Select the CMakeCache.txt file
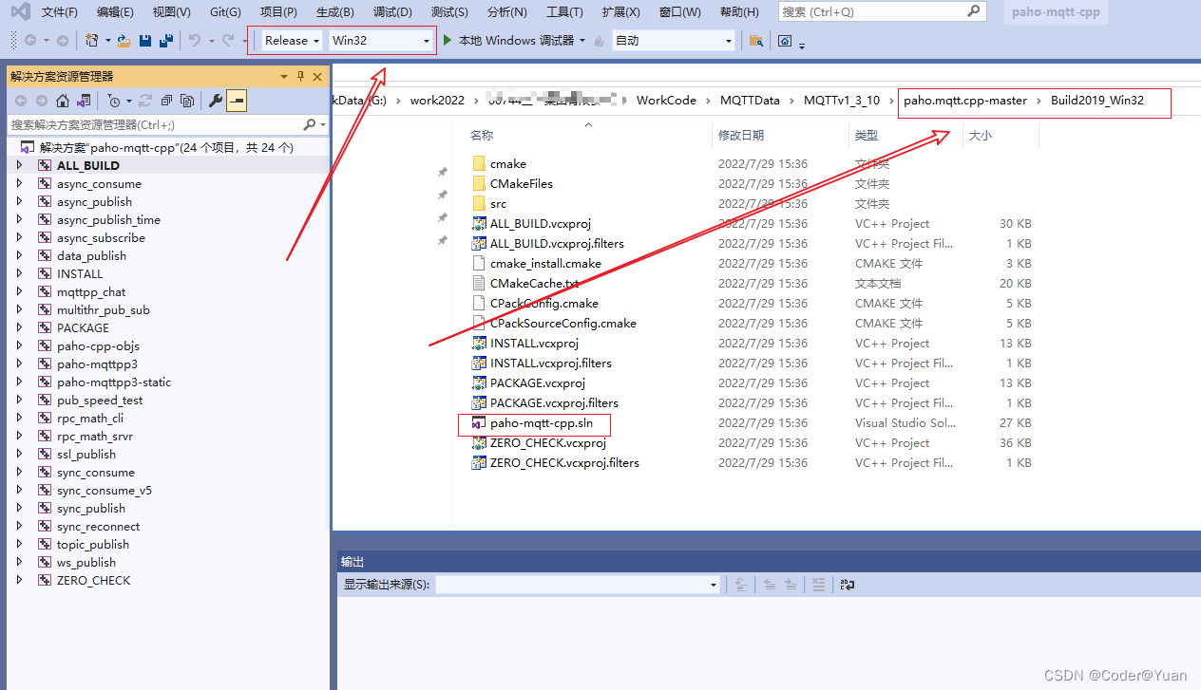This screenshot has height=690, width=1201. tap(534, 284)
